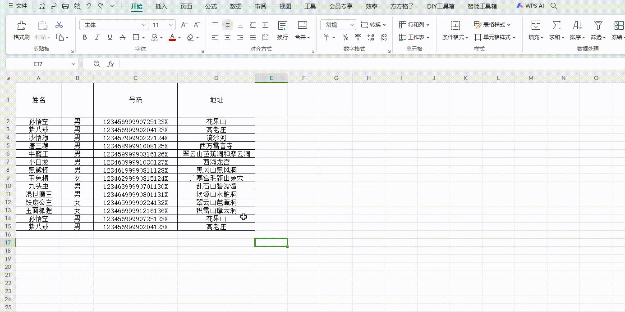
Task: Click the Select All corner triangle
Action: pyautogui.click(x=8, y=79)
